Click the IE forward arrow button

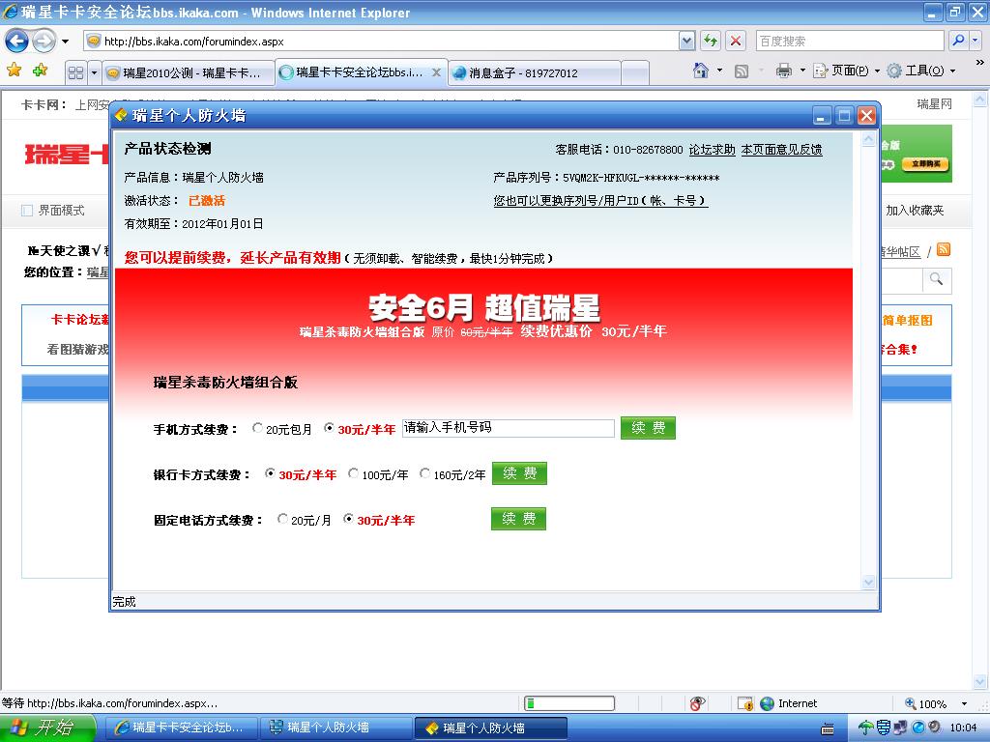[44, 42]
